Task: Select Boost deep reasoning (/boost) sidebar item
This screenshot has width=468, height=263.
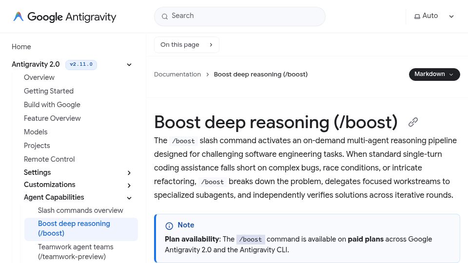Action: pyautogui.click(x=81, y=229)
